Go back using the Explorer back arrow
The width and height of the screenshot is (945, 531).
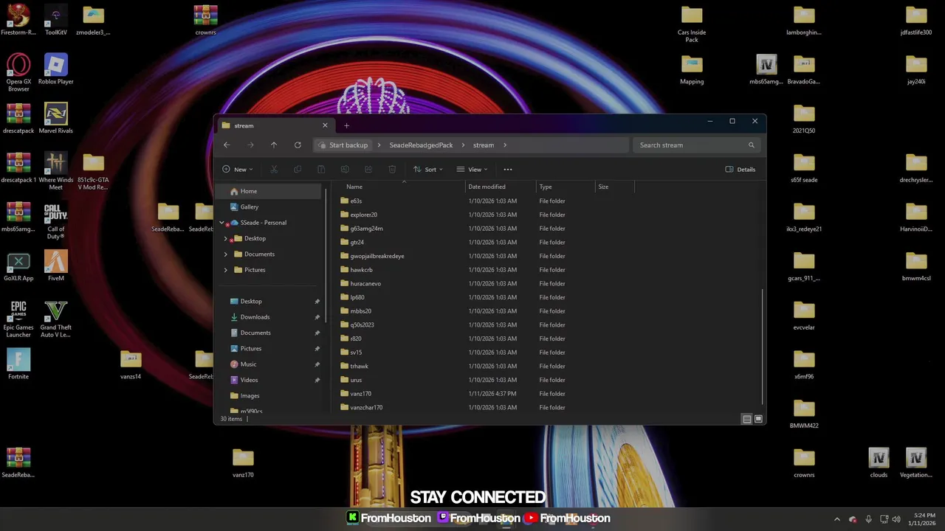click(x=227, y=145)
